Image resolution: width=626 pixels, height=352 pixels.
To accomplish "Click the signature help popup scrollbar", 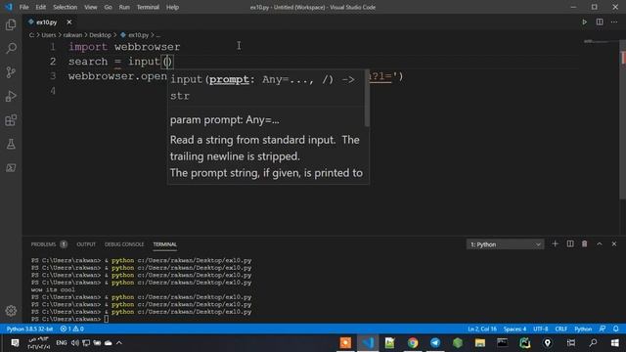I will (x=367, y=99).
